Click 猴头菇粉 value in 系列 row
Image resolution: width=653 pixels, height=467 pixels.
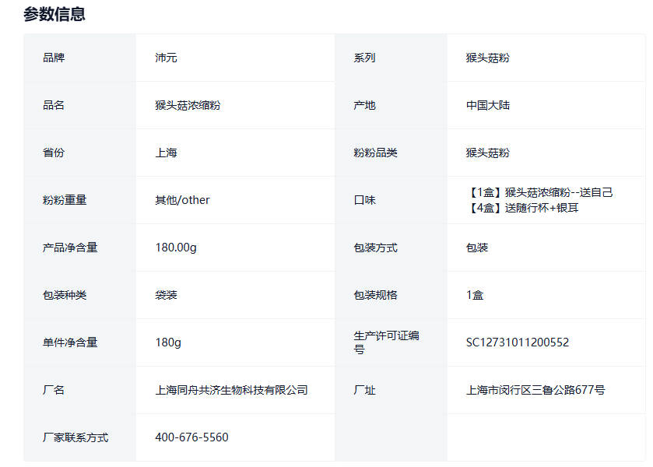pyautogui.click(x=488, y=58)
